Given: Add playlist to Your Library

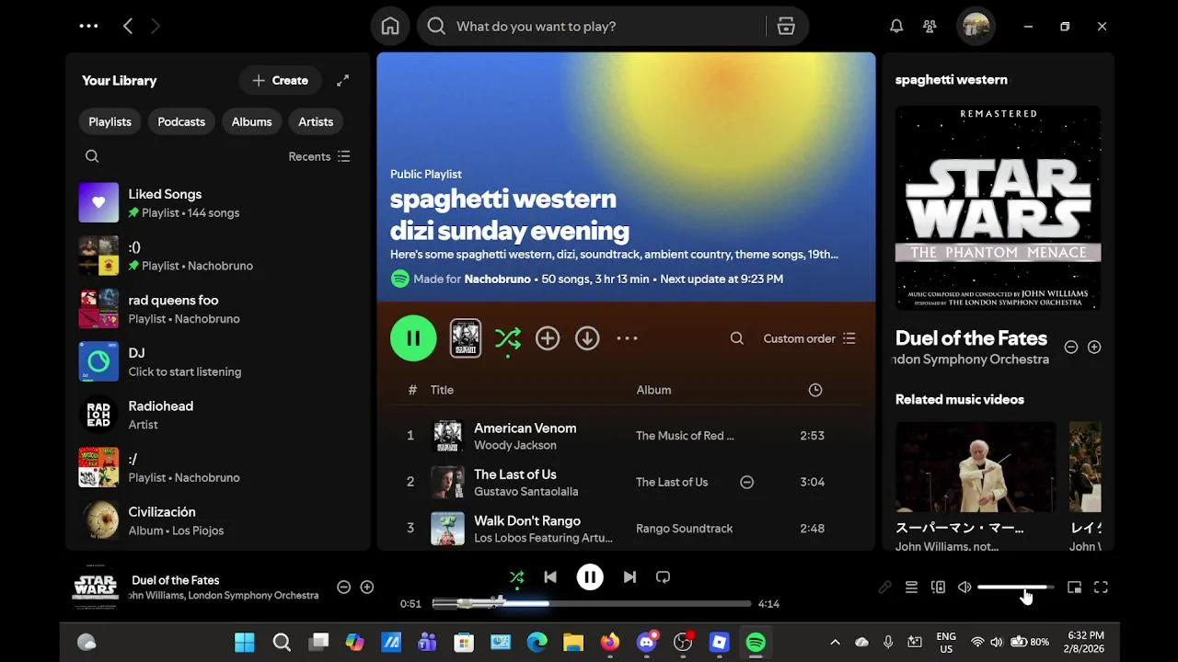Looking at the screenshot, I should [548, 338].
